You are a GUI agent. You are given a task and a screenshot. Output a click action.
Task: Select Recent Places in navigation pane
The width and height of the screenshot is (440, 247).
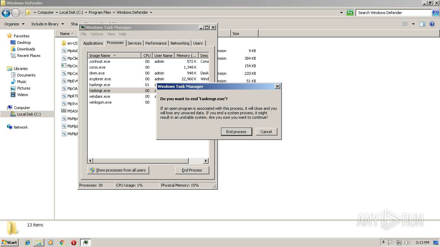pos(29,56)
